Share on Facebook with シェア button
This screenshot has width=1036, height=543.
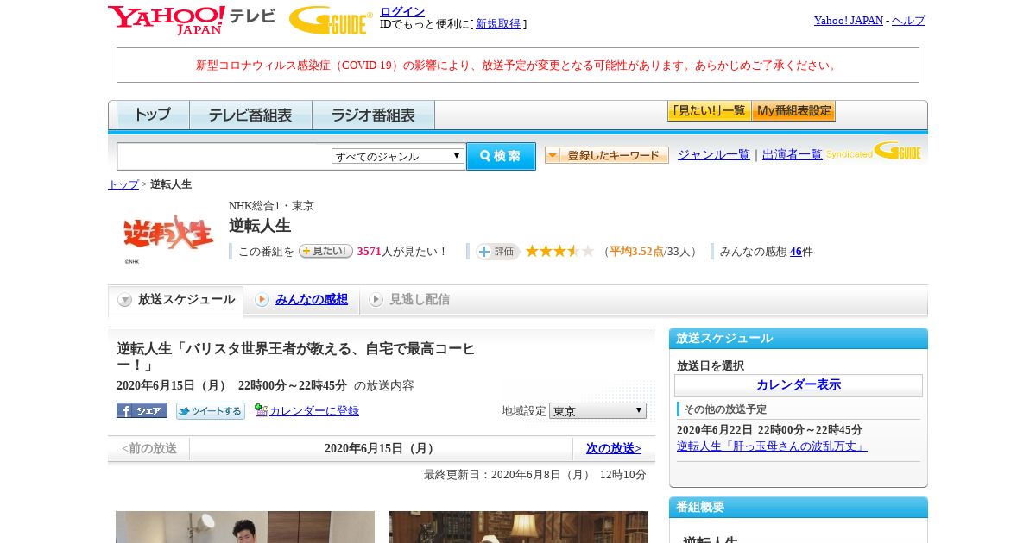click(x=142, y=410)
